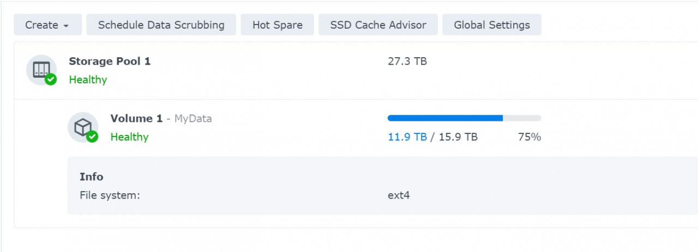Click the 11.9 TB used capacity text
Image resolution: width=698 pixels, height=252 pixels.
[407, 137]
